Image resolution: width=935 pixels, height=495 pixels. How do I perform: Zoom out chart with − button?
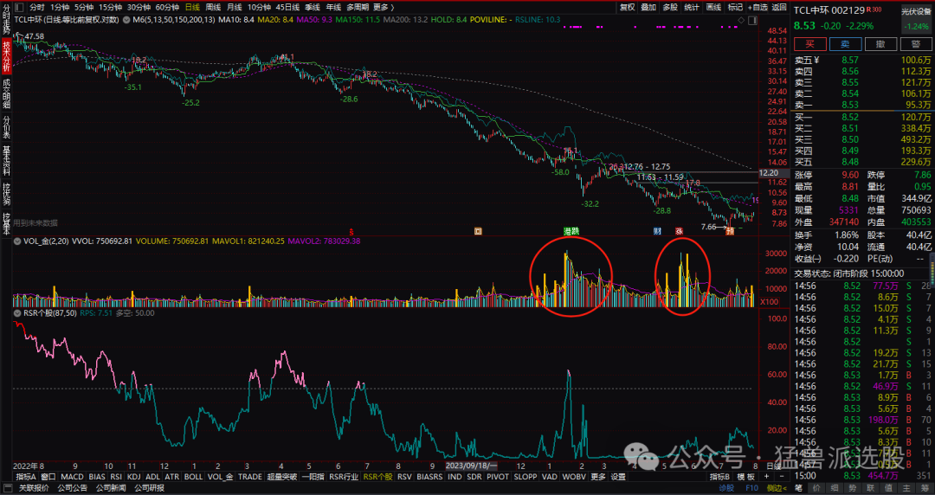click(781, 477)
